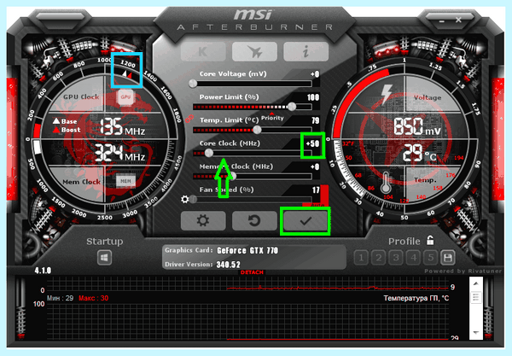This screenshot has height=356, width=512.
Task: Toggle the power/temp link icon
Action: (189, 119)
